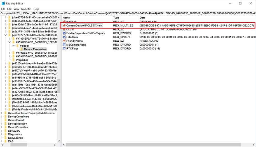Select the FriendlyName value name
This screenshot has height=147, width=256.
tap(74, 41)
